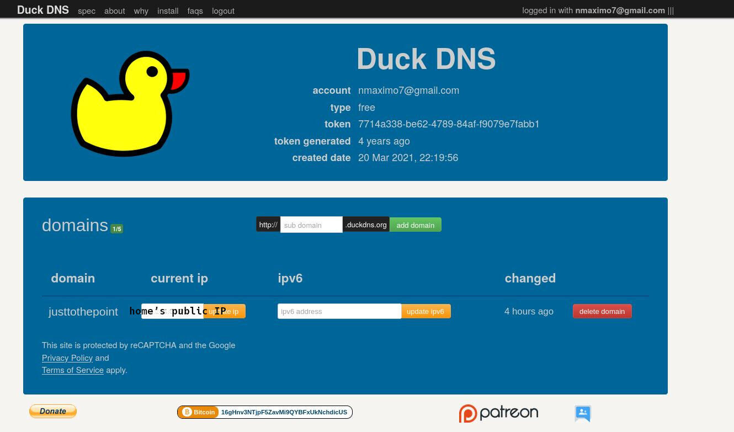Click the green add domain button

pos(415,225)
